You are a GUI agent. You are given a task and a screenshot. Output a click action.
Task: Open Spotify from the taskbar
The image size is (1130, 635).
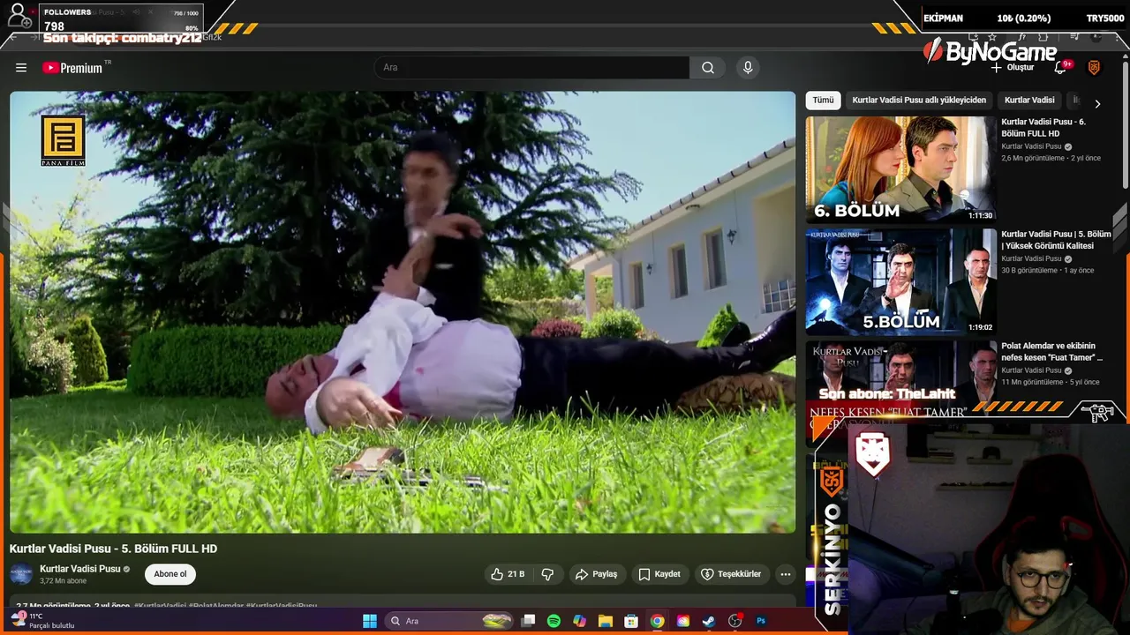click(554, 621)
